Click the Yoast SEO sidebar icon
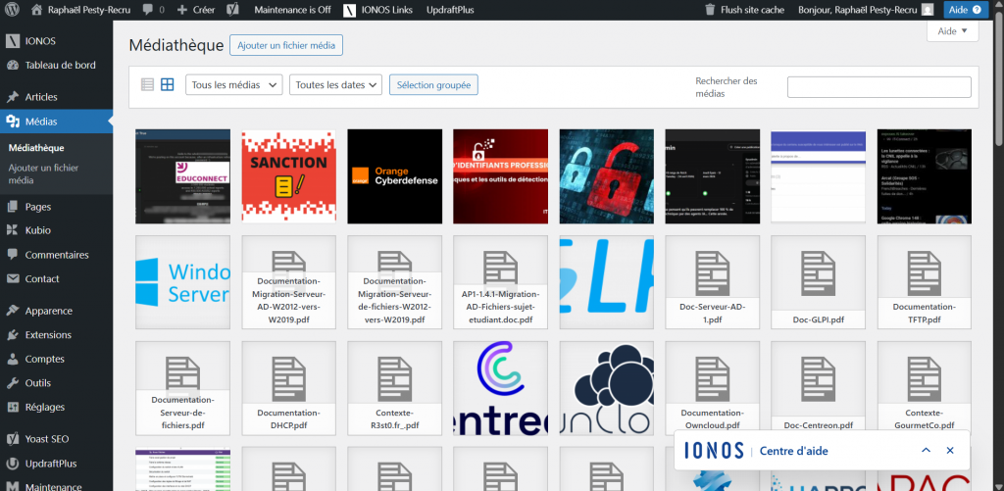1004x491 pixels. (x=12, y=439)
